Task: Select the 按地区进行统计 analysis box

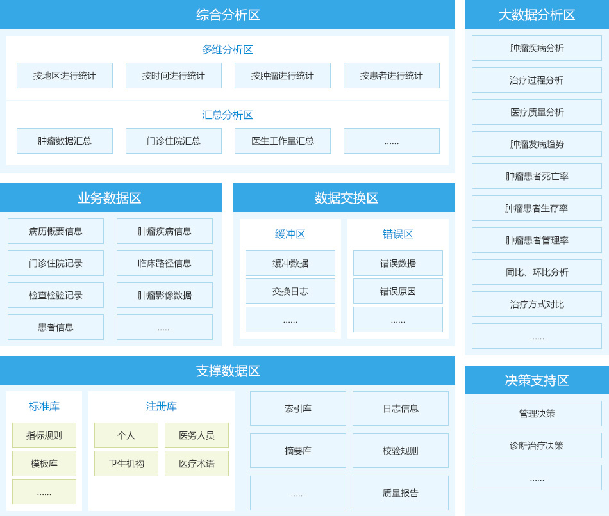Action: pyautogui.click(x=64, y=76)
